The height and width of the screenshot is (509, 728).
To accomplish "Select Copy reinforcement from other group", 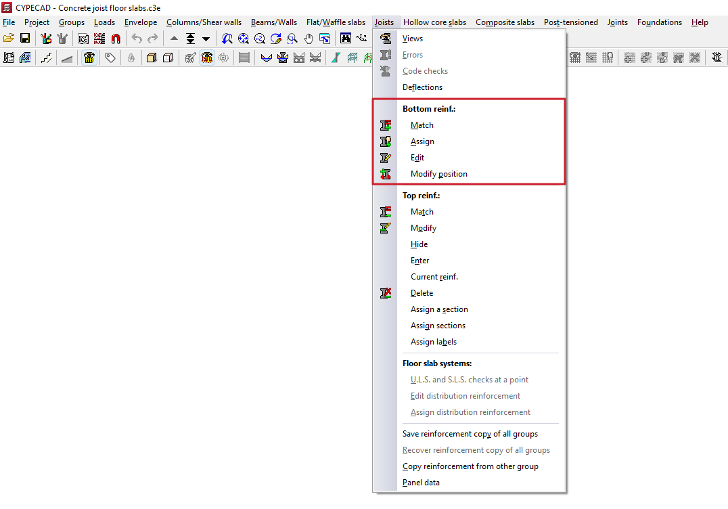I will click(x=469, y=466).
